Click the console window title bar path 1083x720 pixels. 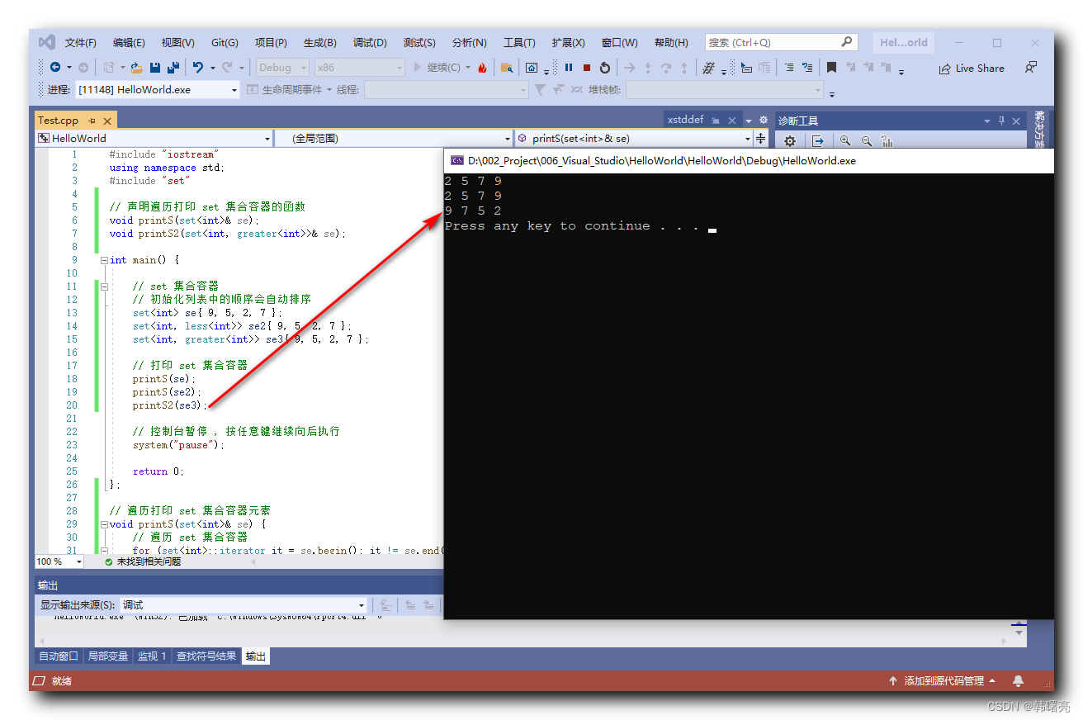(x=661, y=161)
